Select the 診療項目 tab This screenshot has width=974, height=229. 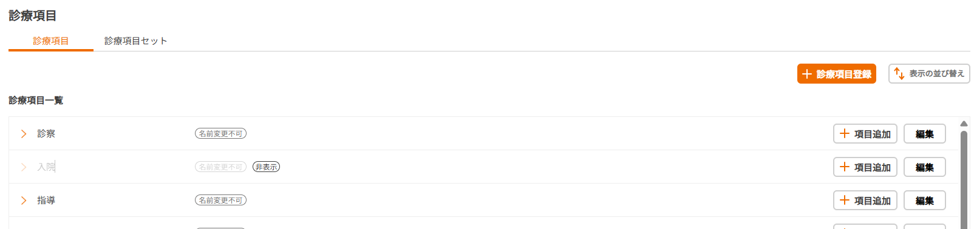point(51,41)
